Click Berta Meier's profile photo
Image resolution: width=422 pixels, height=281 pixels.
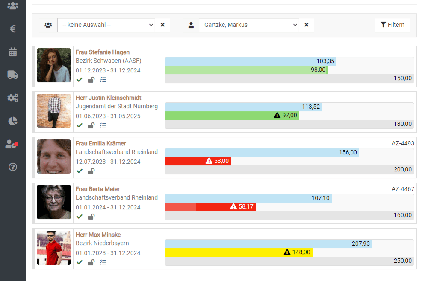[x=54, y=202]
